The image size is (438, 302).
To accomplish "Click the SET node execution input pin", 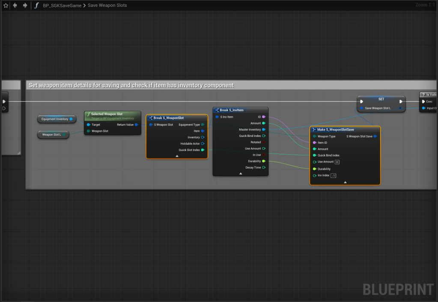I will coord(362,102).
